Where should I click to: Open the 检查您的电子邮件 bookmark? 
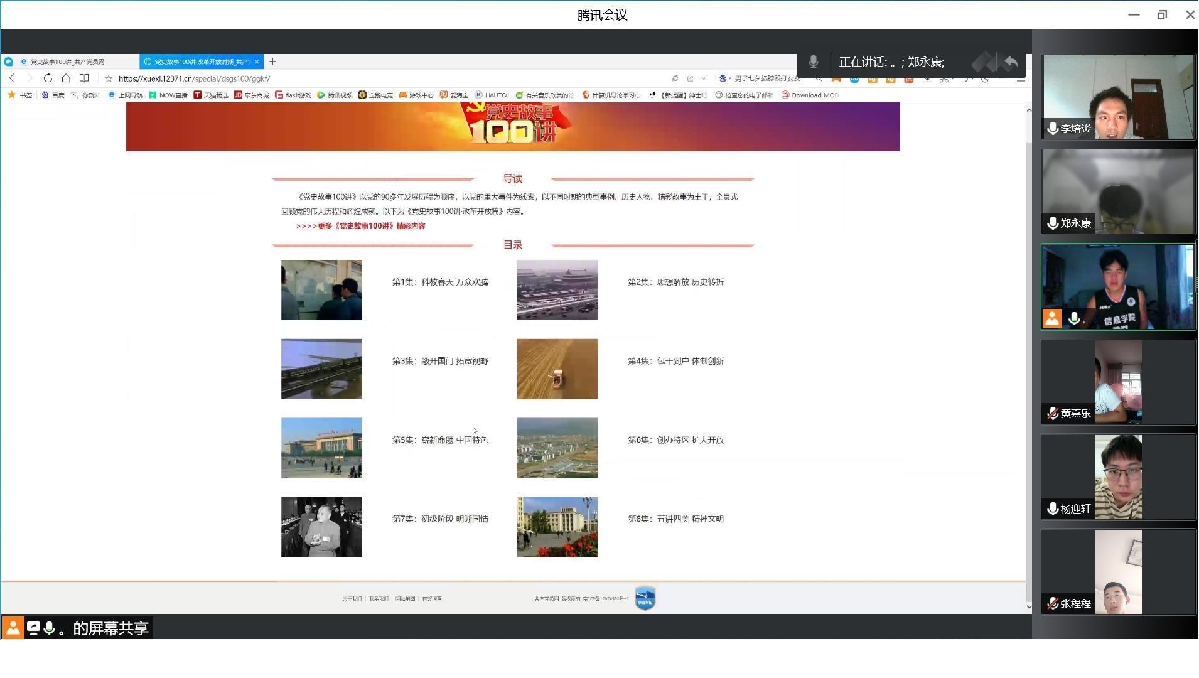click(x=745, y=95)
